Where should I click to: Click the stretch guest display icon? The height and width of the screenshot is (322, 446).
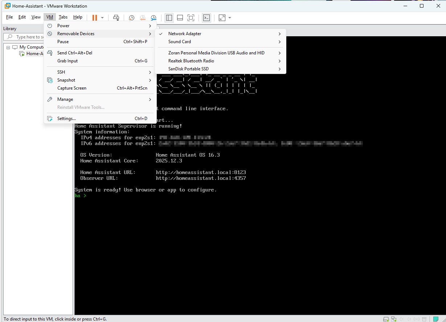pyautogui.click(x=222, y=17)
